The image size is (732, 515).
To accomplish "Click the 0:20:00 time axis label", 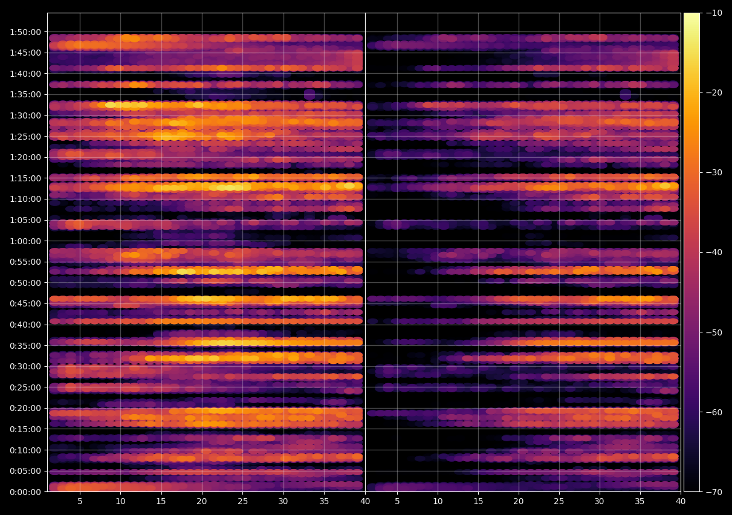I will click(x=25, y=408).
